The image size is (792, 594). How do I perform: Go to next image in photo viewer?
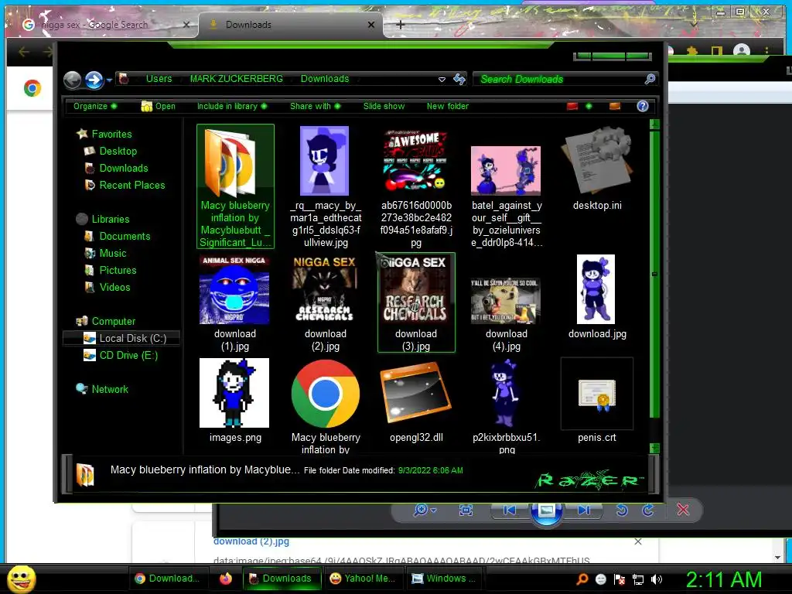(x=584, y=510)
